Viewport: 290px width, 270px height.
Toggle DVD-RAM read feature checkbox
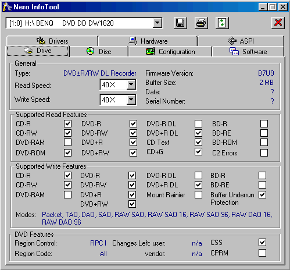click(x=67, y=142)
